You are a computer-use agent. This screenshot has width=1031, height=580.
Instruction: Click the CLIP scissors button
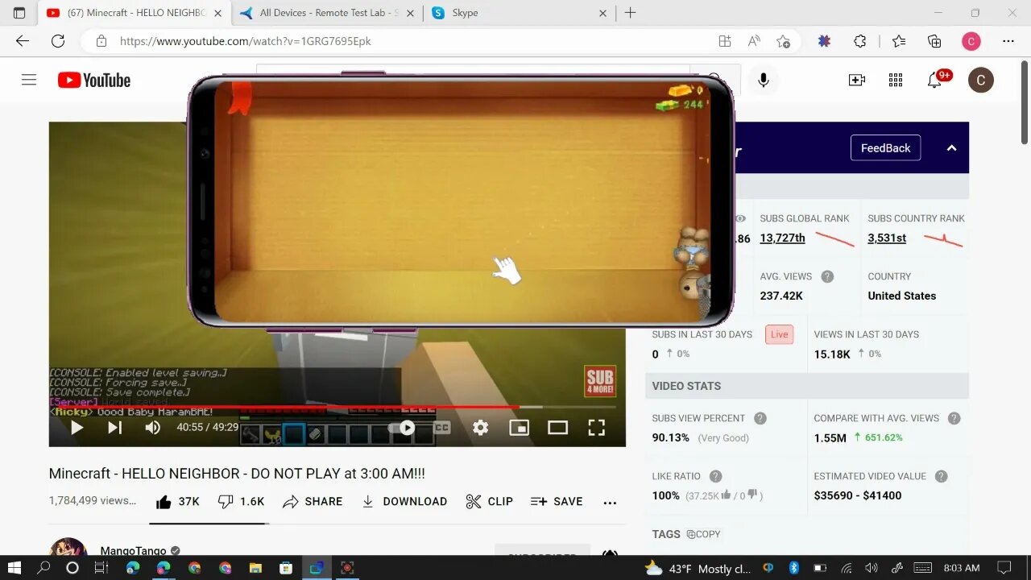click(x=490, y=501)
